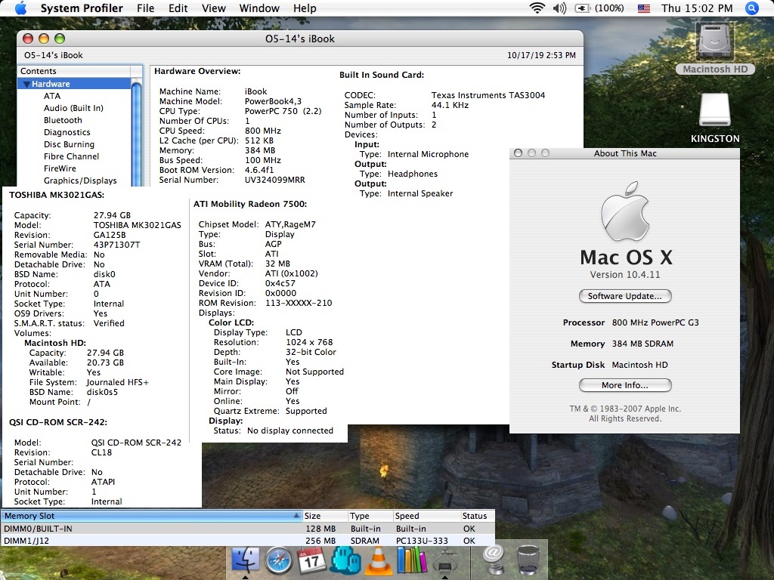The width and height of the screenshot is (774, 580).
Task: Select ATA in Contents list
Action: [x=52, y=96]
